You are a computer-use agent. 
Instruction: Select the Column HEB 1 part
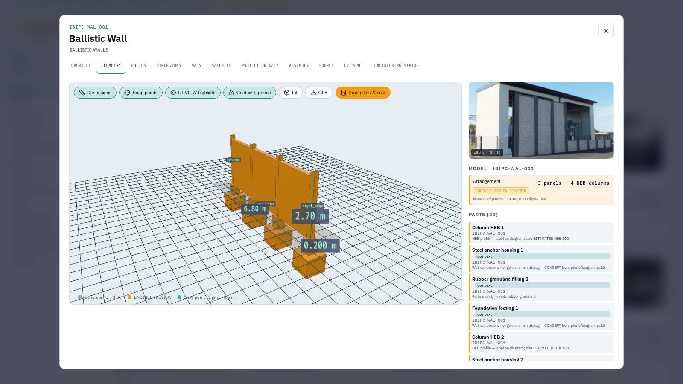point(541,233)
